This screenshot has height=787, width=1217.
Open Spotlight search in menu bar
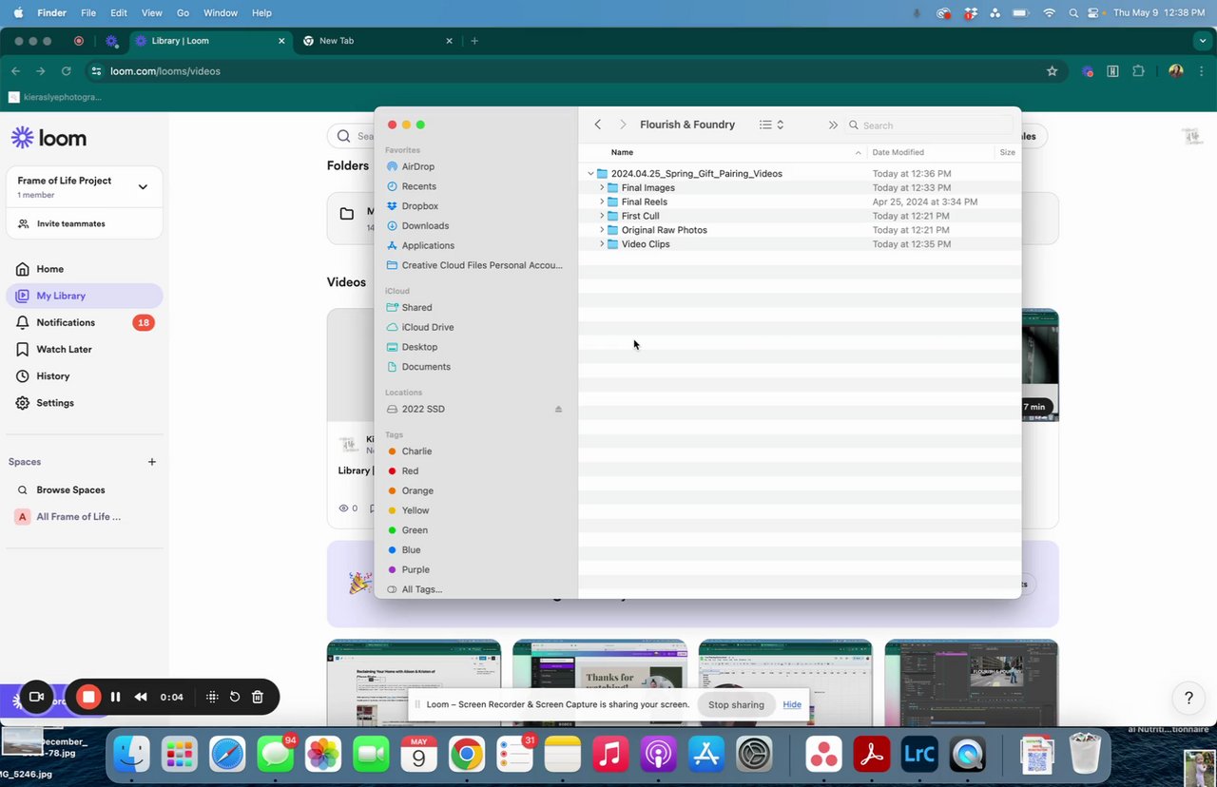(1073, 13)
